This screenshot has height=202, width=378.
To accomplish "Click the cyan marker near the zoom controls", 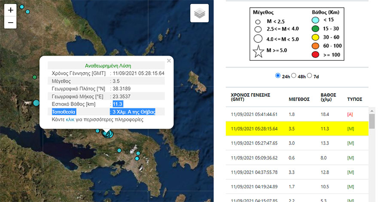I will [28, 12].
